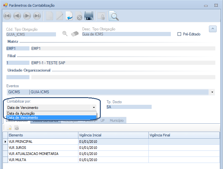Image resolution: width=223 pixels, height=169 pixels.
Task: Go to the first record
Action: pyautogui.click(x=7, y=16)
